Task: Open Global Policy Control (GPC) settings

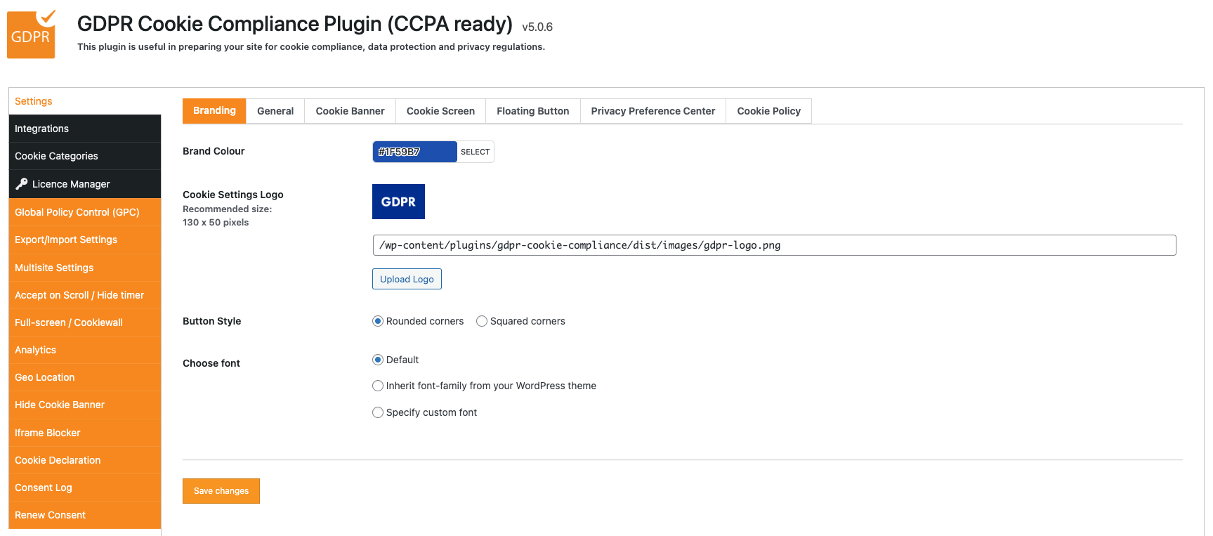Action: 77,212
